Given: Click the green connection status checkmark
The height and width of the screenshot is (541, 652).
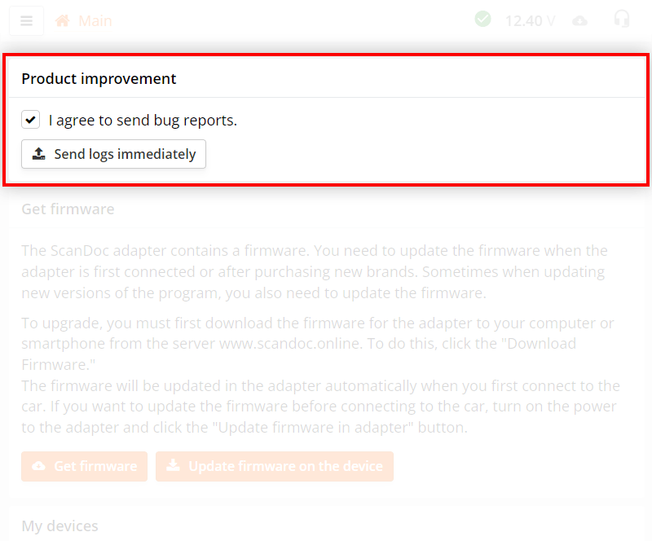Looking at the screenshot, I should pos(483,20).
